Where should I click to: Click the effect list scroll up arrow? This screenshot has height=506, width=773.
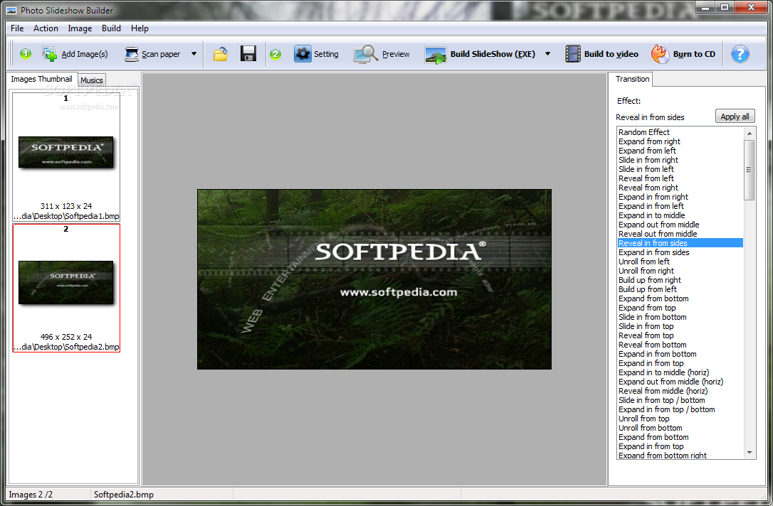click(750, 133)
